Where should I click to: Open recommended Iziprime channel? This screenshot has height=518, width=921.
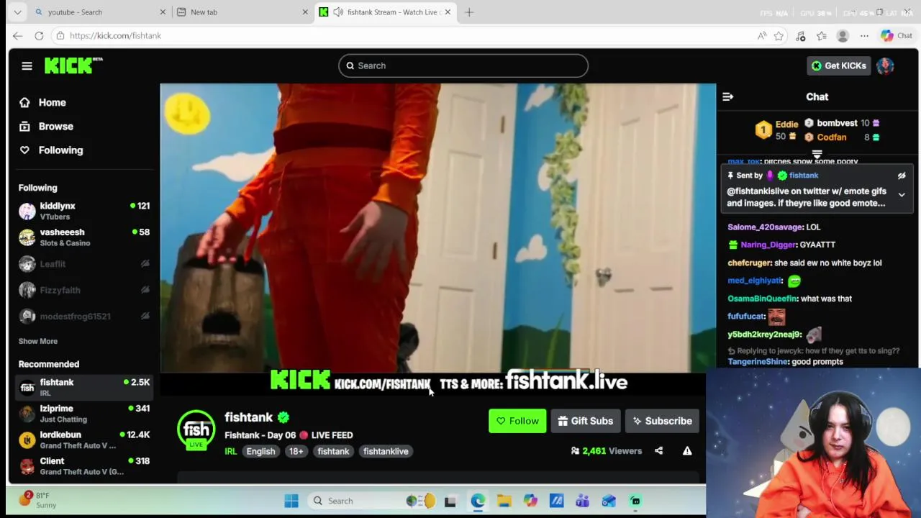tap(83, 414)
